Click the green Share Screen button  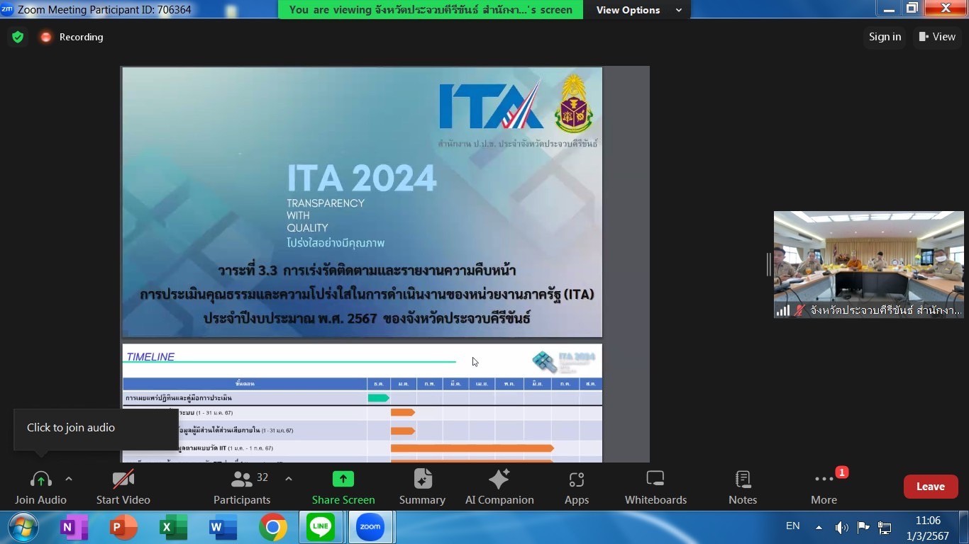(343, 487)
